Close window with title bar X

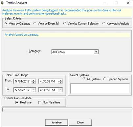click(x=128, y=3)
